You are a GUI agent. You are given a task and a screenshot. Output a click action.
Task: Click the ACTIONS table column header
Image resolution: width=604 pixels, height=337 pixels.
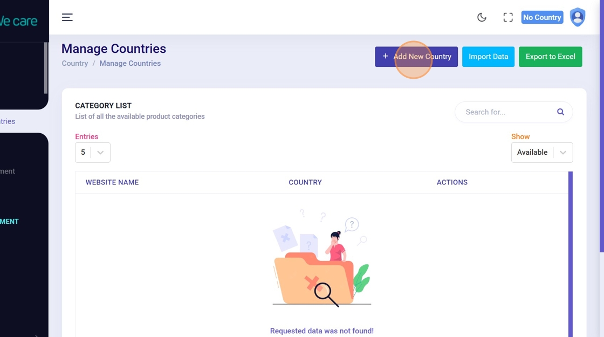[452, 182]
